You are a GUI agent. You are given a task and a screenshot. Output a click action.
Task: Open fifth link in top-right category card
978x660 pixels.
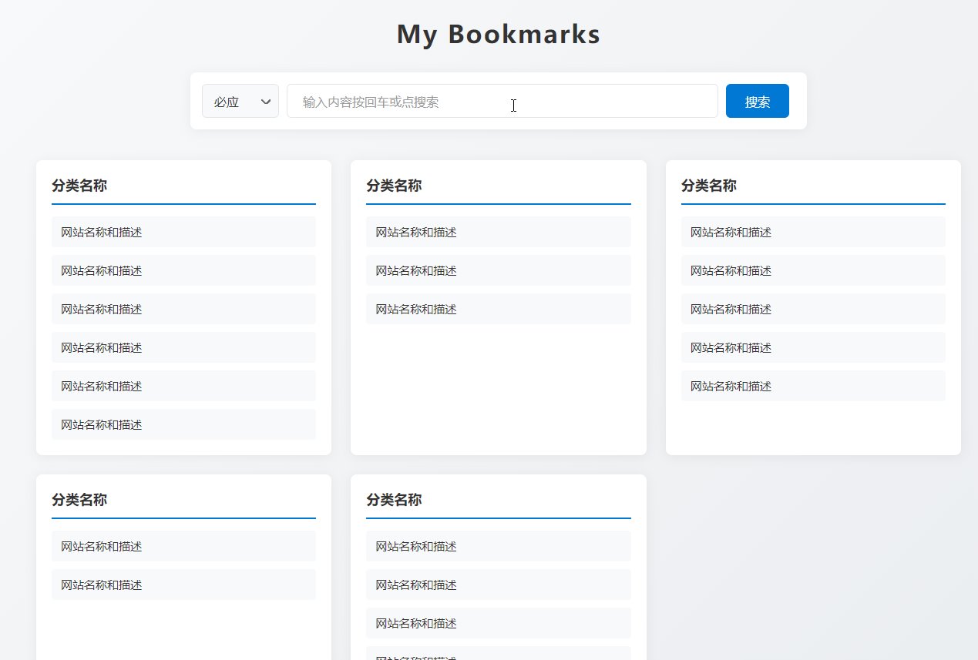click(812, 386)
